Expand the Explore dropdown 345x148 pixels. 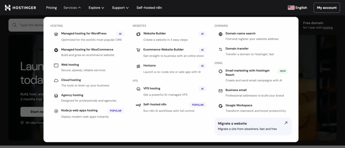[96, 7]
